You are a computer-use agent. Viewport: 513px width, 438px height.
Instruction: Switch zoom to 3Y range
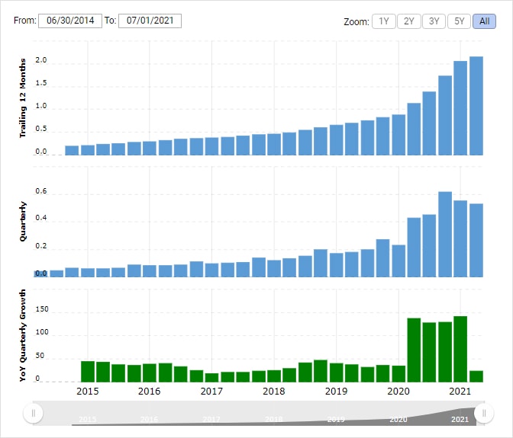click(x=434, y=21)
